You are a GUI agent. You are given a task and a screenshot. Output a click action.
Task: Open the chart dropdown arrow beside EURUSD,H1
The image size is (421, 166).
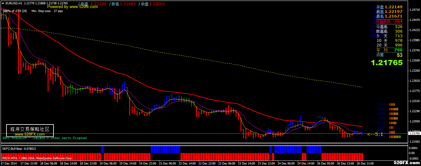tap(3, 3)
